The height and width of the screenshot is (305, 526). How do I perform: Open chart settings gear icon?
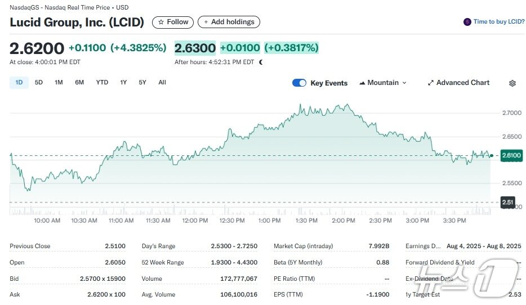click(512, 83)
